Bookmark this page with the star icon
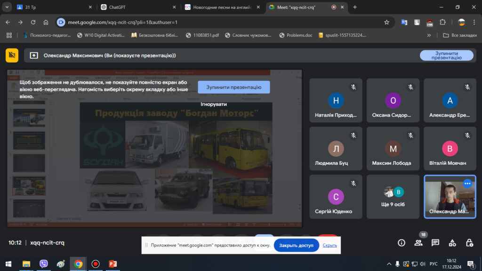Image resolution: width=482 pixels, height=271 pixels. (x=386, y=22)
